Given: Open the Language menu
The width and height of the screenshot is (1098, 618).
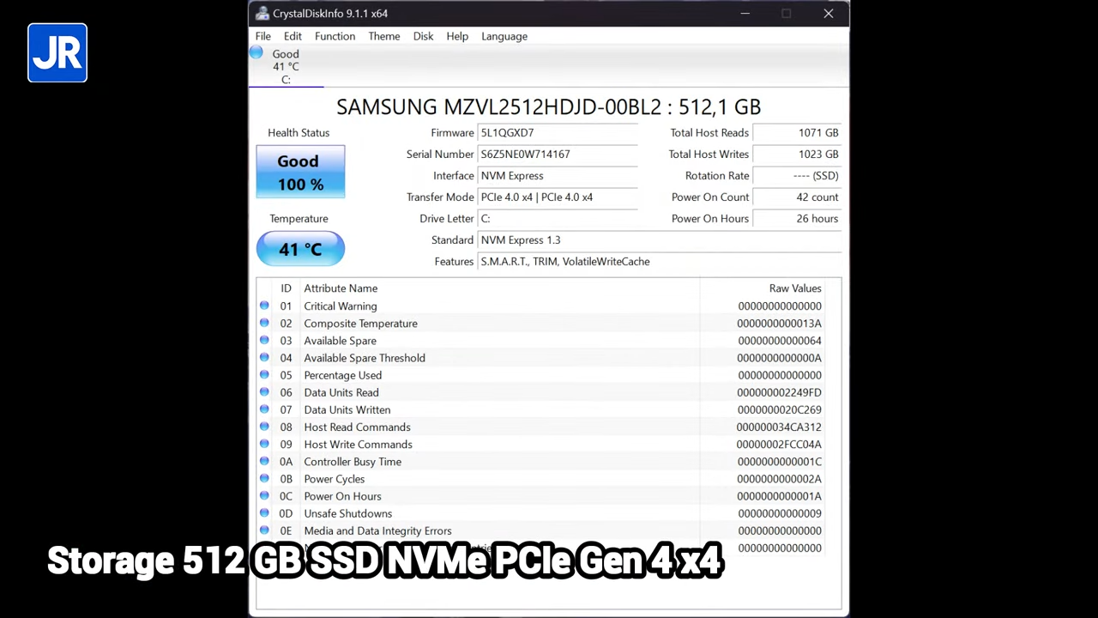Looking at the screenshot, I should pyautogui.click(x=504, y=36).
